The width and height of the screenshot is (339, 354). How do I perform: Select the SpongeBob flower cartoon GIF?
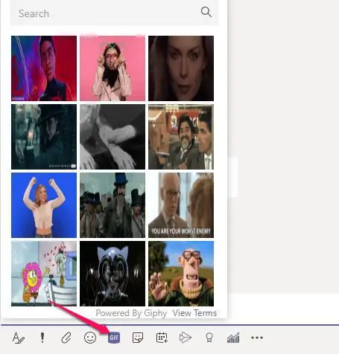(x=44, y=274)
